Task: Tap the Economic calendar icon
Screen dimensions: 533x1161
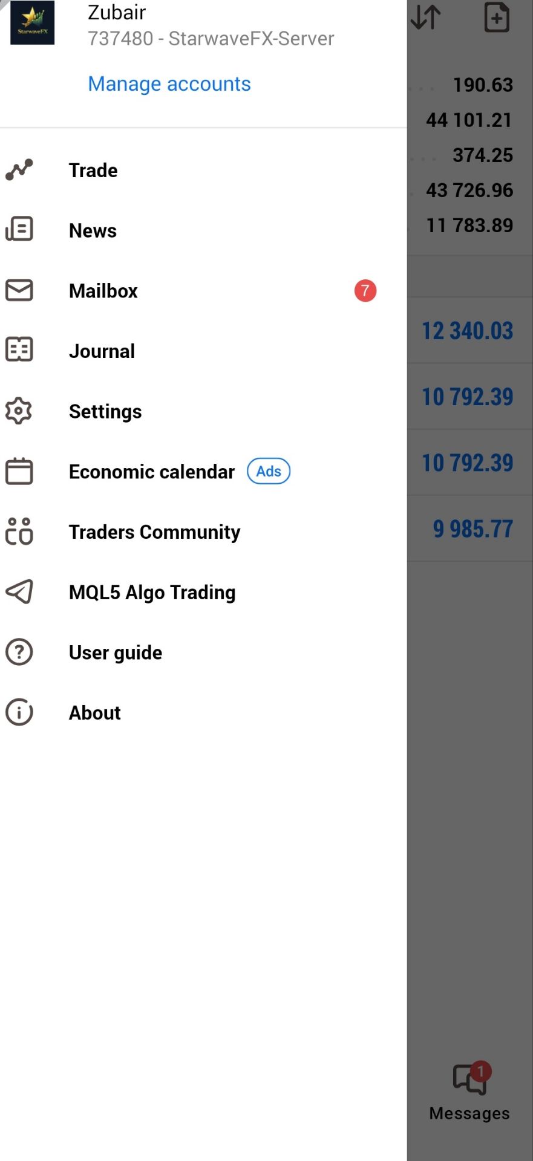Action: coord(19,471)
